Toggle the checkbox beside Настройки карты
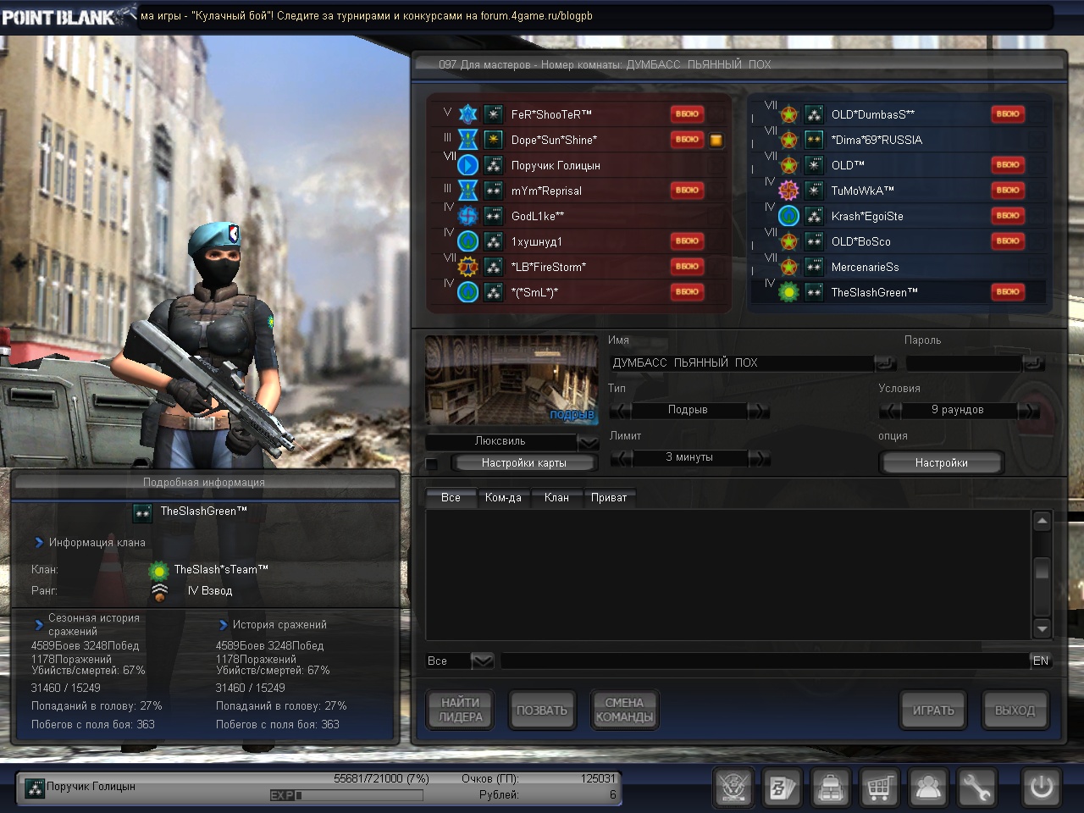1084x813 pixels. (x=432, y=463)
